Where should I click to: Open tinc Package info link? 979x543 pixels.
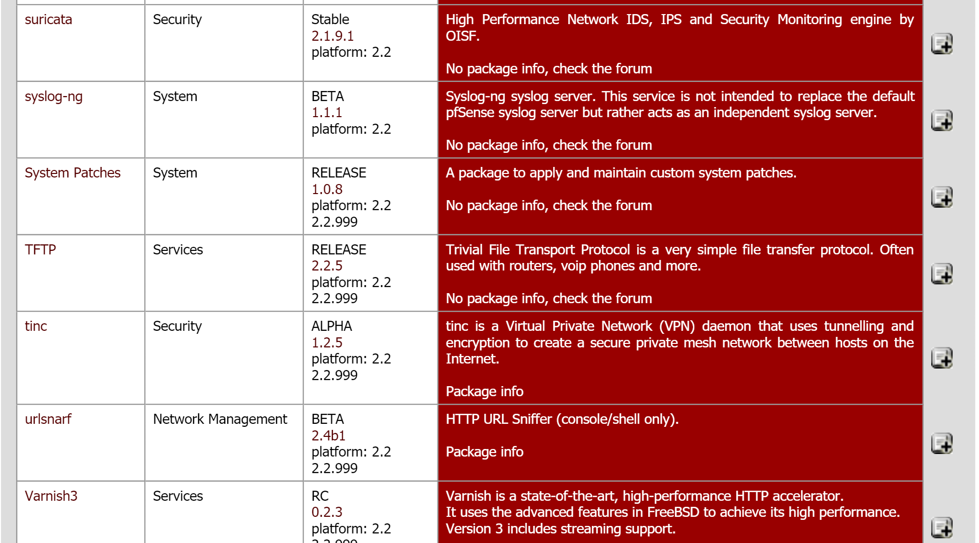(x=484, y=392)
